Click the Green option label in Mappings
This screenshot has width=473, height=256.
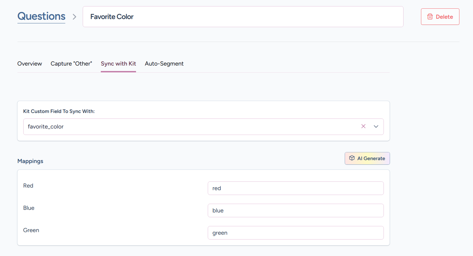pos(31,230)
